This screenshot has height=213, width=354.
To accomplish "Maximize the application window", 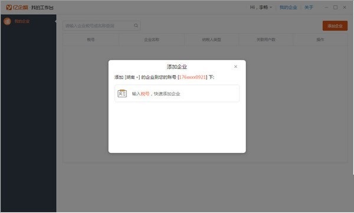I will coord(336,8).
